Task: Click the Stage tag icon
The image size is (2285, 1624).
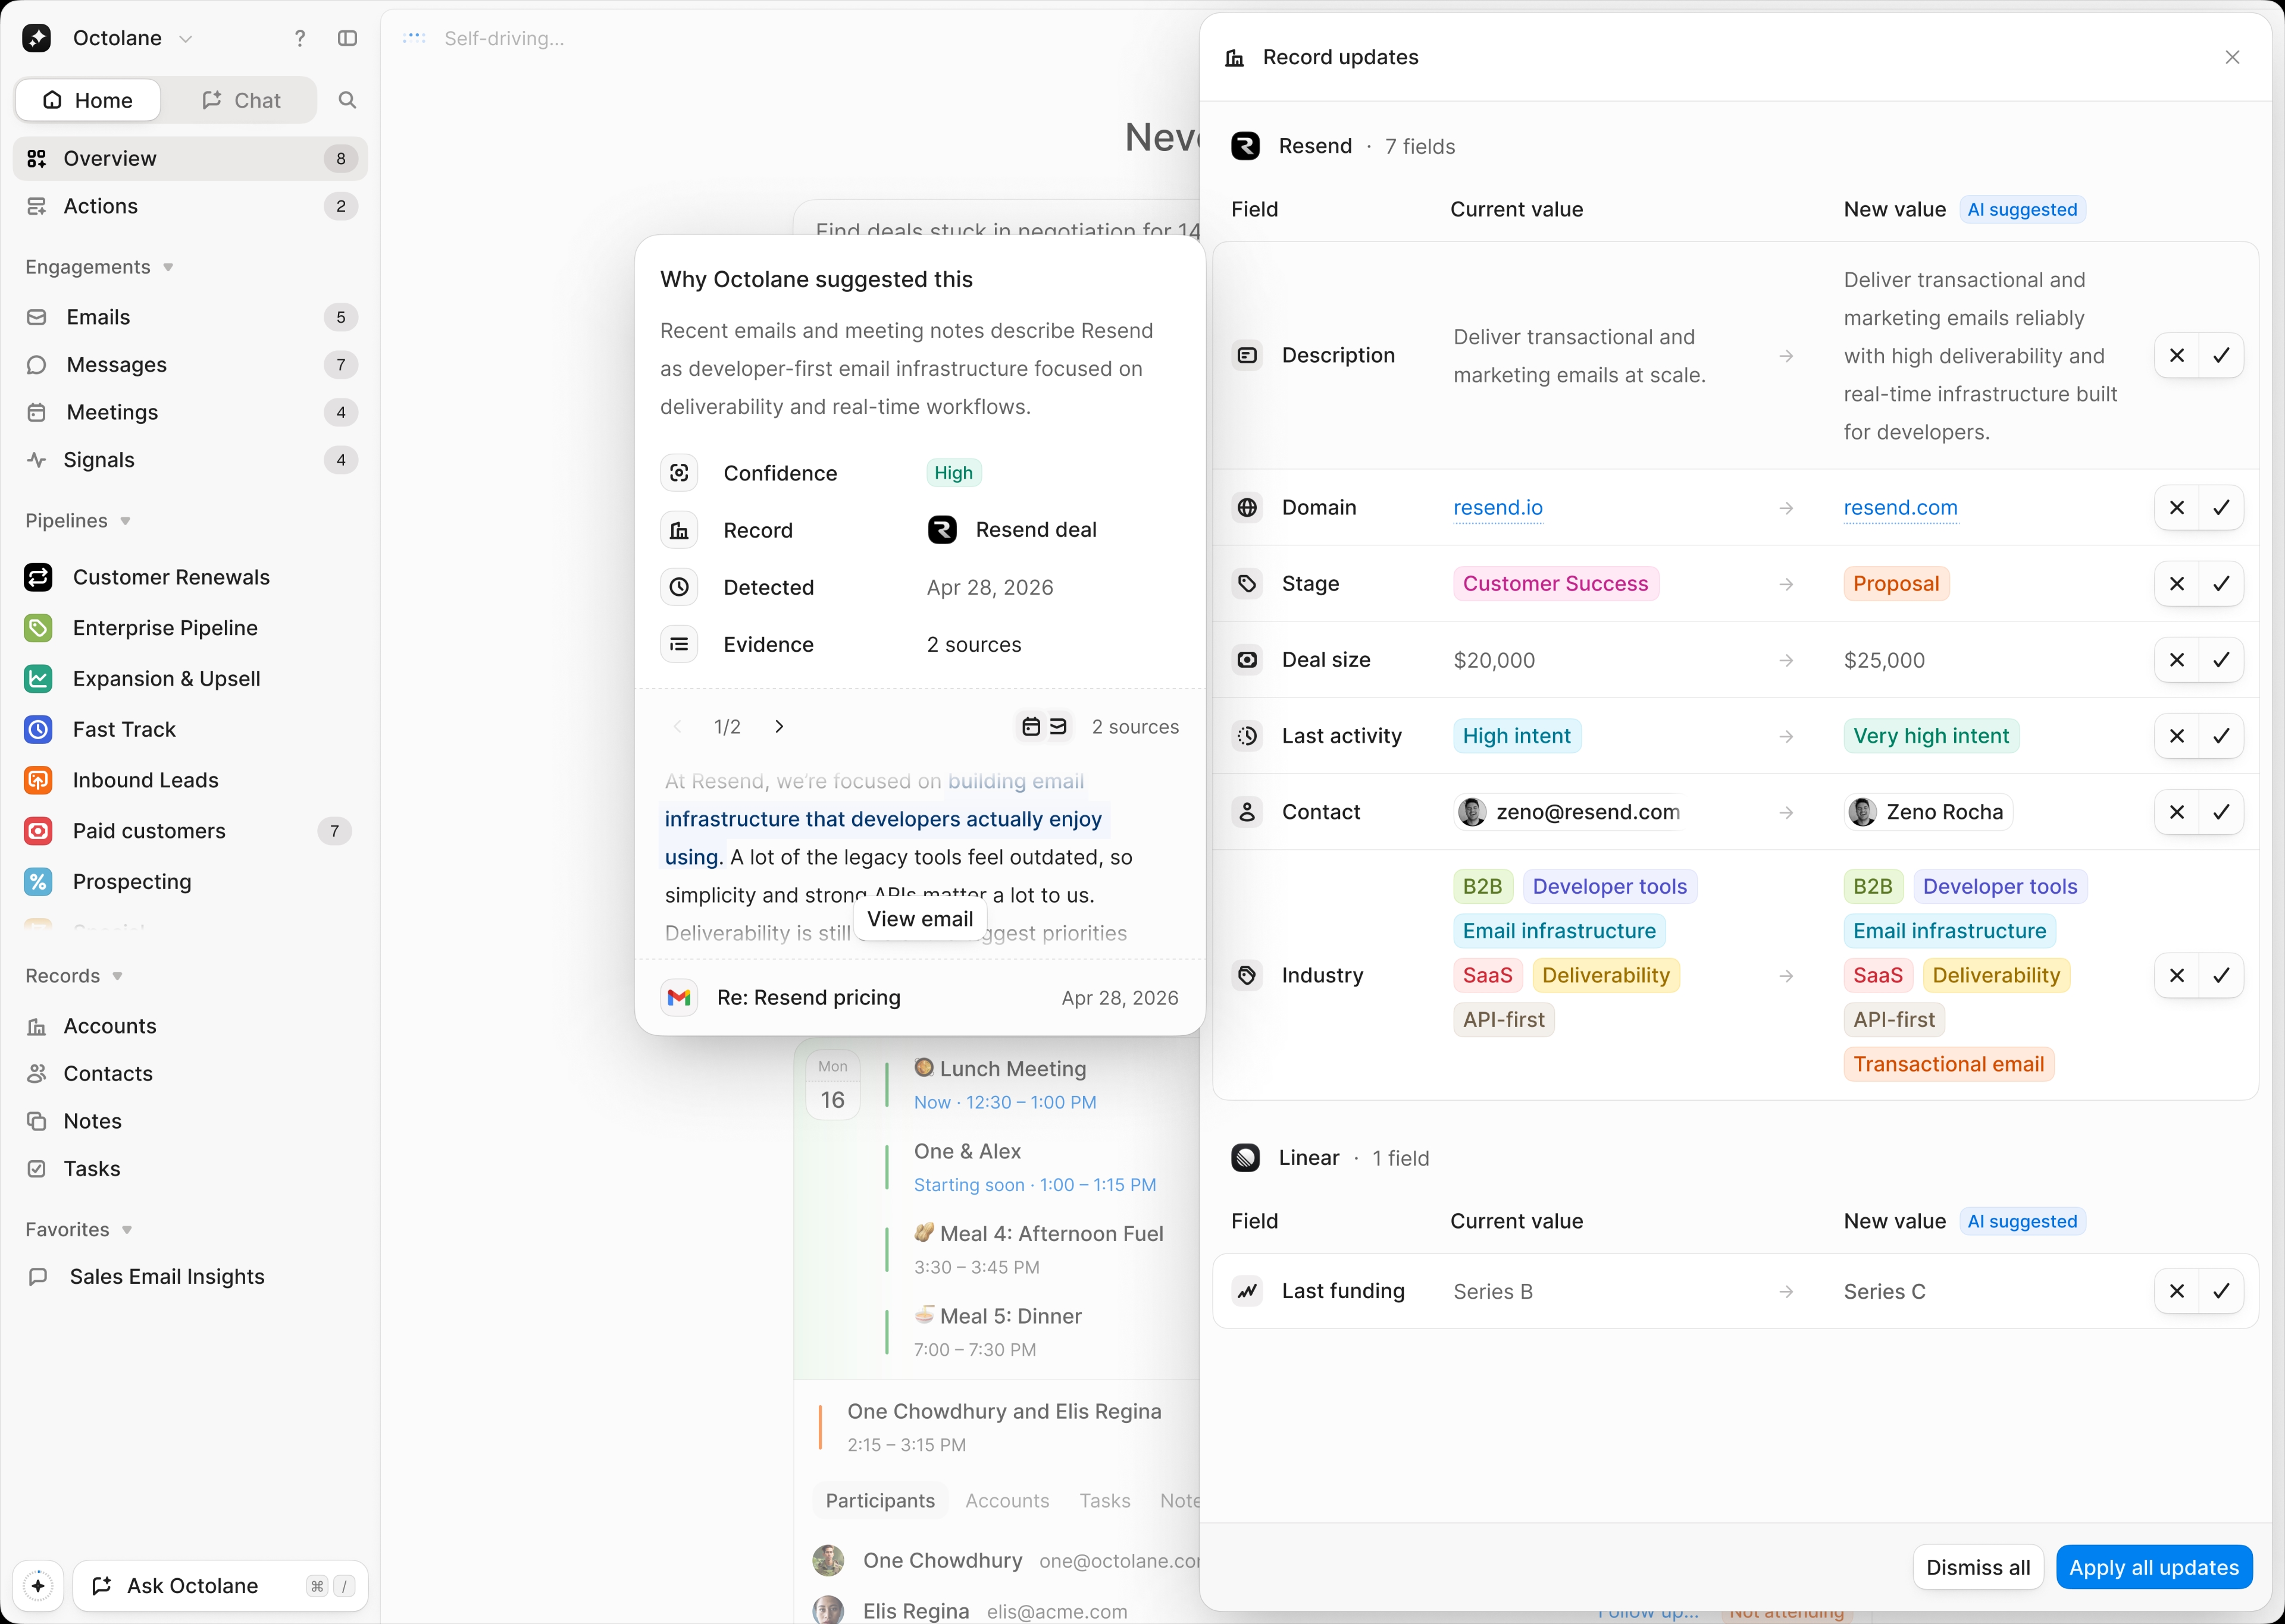Action: coord(1248,584)
